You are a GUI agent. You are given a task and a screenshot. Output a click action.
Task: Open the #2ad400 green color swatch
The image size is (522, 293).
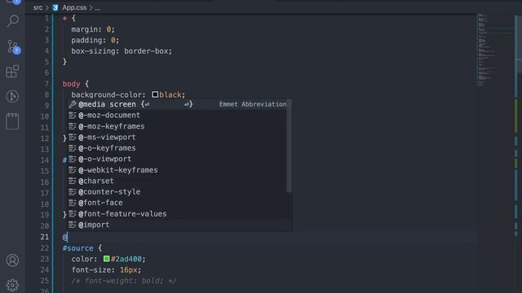(x=107, y=259)
